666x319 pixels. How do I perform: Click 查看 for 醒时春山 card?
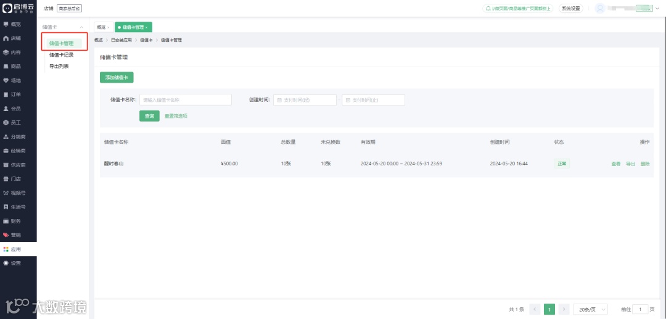616,164
